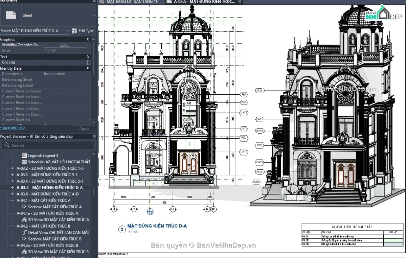The width and height of the screenshot is (406, 258).
Task: Click grid bubble A below the elevation
Action: pyautogui.click(x=207, y=209)
